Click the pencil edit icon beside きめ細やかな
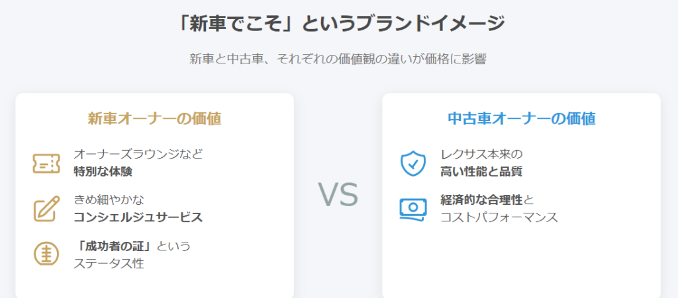Image resolution: width=678 pixels, height=298 pixels. pyautogui.click(x=46, y=209)
